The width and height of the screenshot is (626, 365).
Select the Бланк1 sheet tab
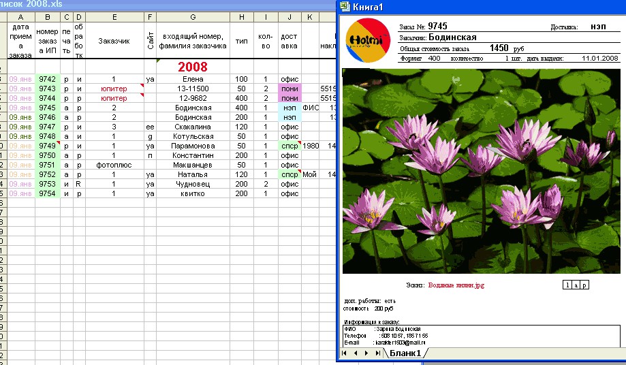point(405,353)
